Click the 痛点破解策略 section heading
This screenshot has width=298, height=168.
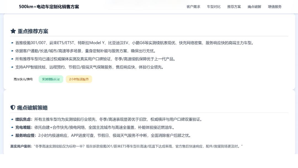point(32,108)
